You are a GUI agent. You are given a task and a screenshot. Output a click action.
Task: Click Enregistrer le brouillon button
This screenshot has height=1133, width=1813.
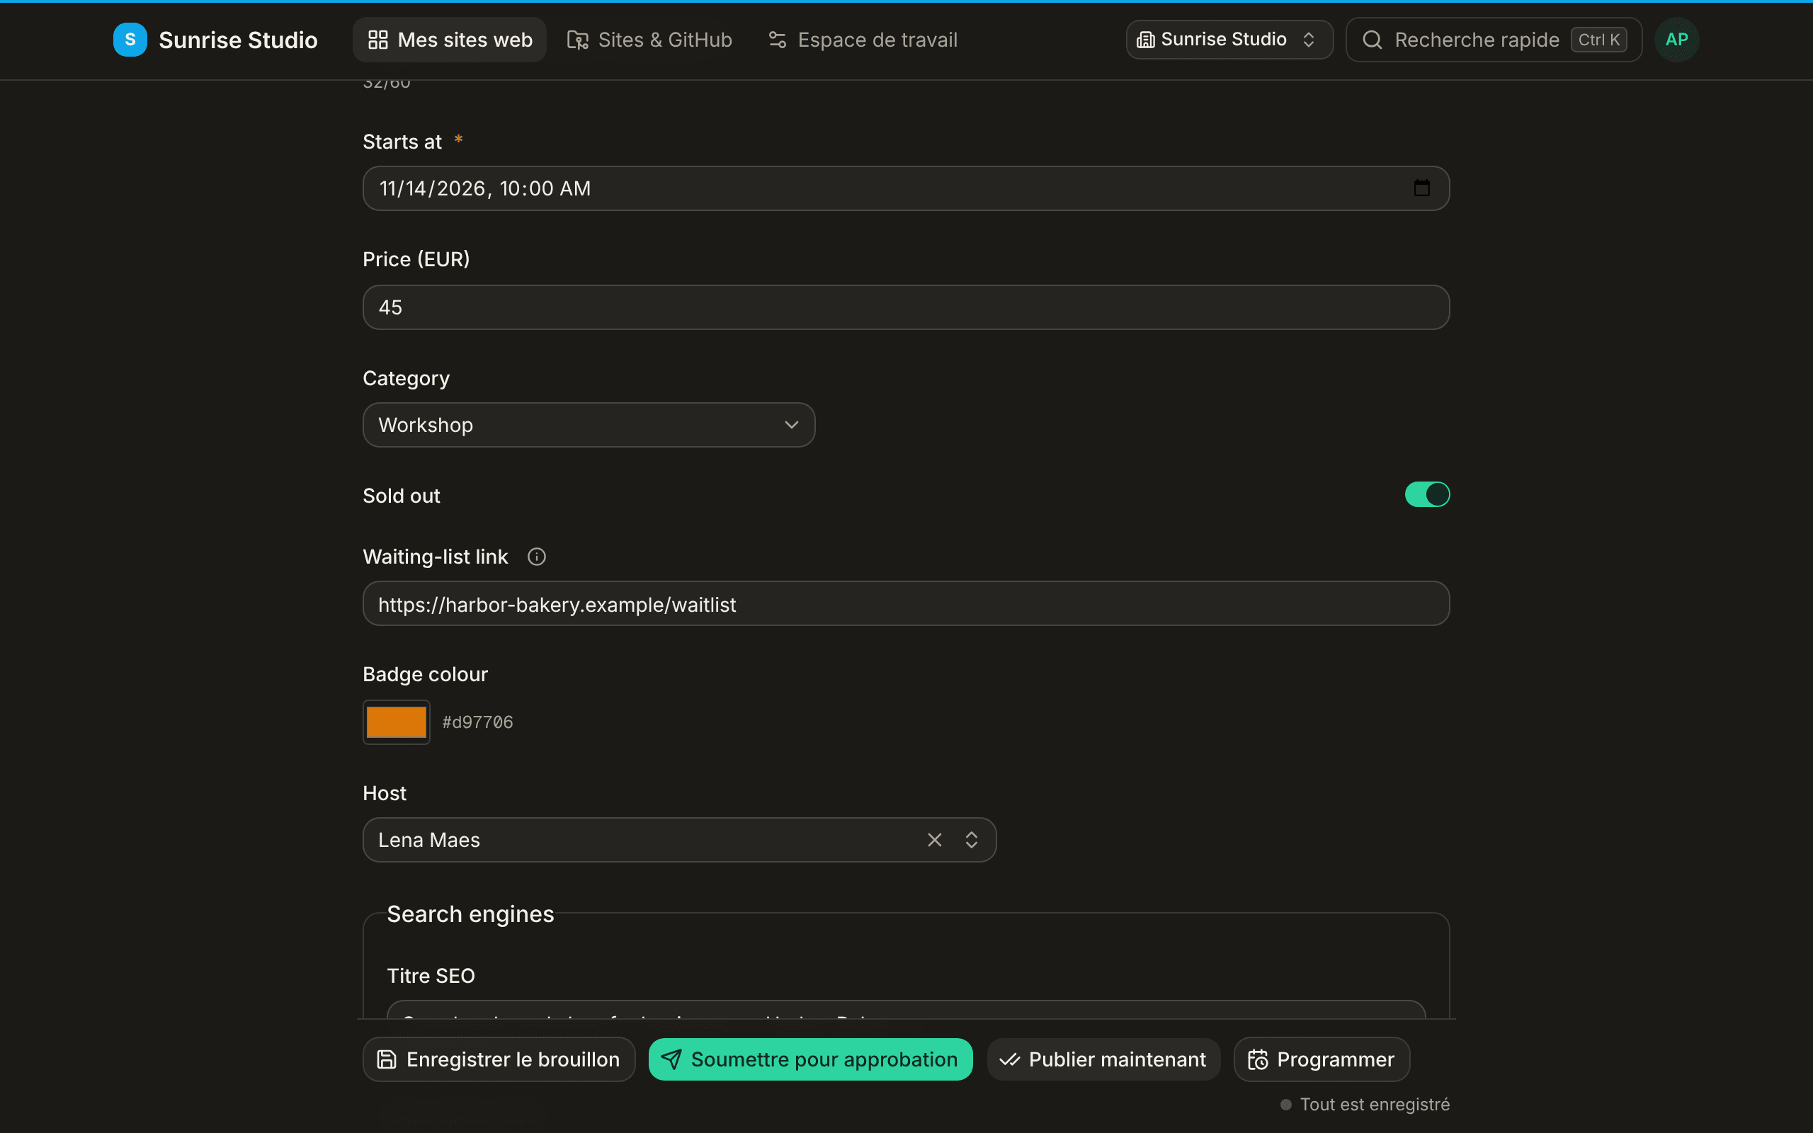pyautogui.click(x=499, y=1059)
